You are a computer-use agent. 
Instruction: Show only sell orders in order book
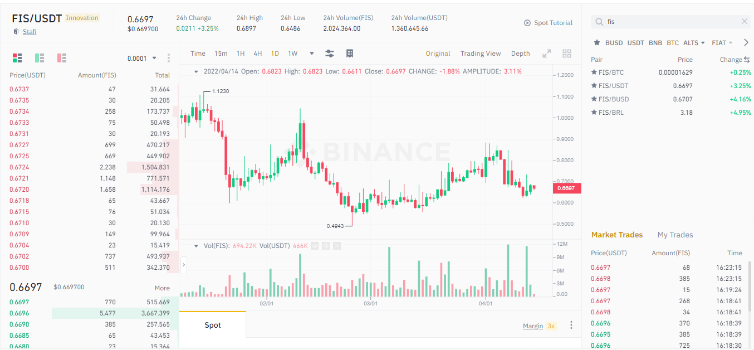(x=61, y=57)
